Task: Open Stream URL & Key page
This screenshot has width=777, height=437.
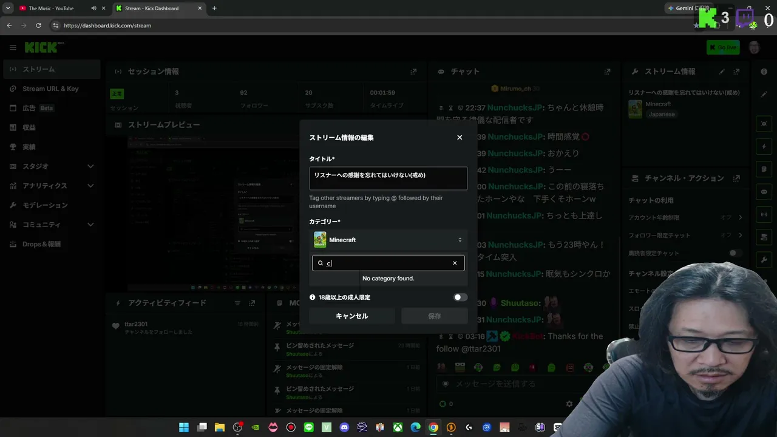Action: tap(51, 89)
